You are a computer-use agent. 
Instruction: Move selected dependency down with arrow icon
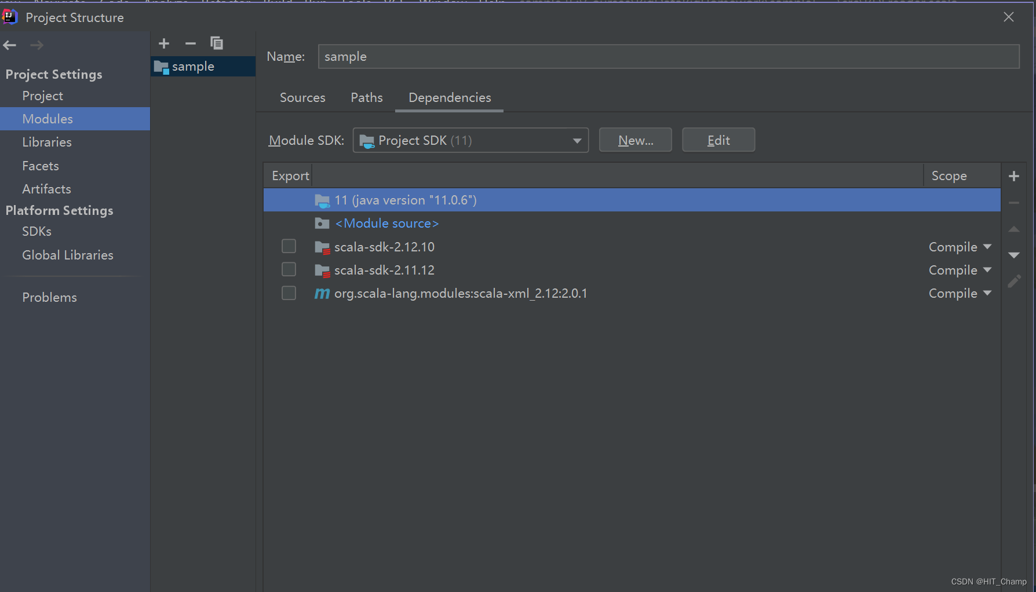pyautogui.click(x=1014, y=255)
